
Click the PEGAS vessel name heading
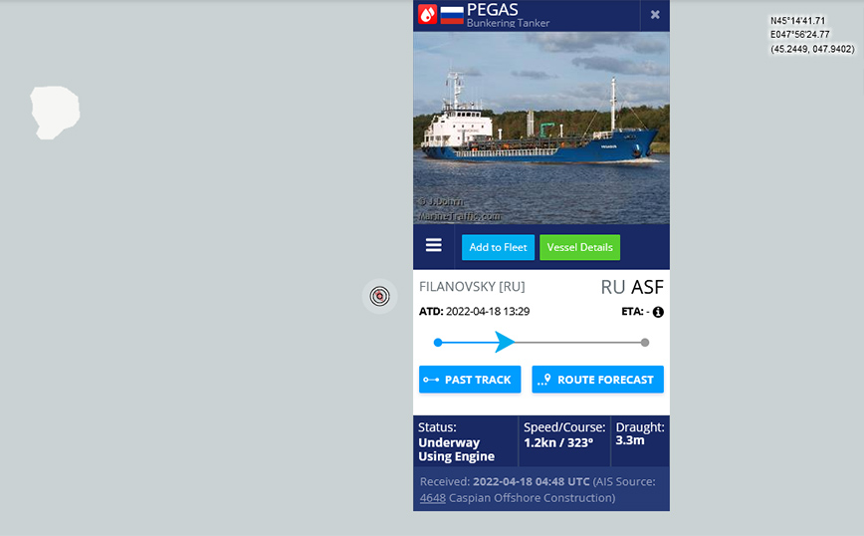[x=492, y=9]
